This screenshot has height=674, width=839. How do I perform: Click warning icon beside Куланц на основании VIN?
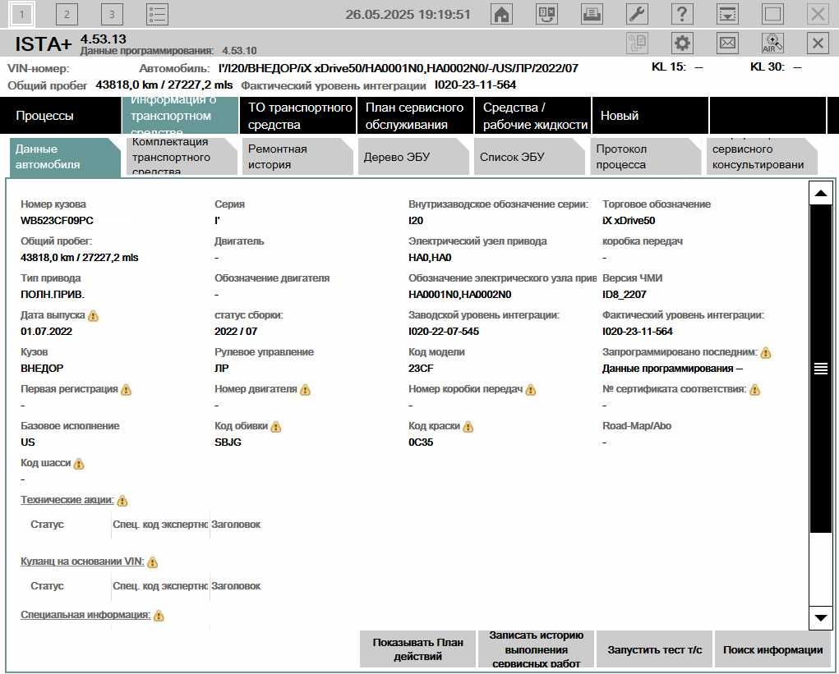point(153,562)
